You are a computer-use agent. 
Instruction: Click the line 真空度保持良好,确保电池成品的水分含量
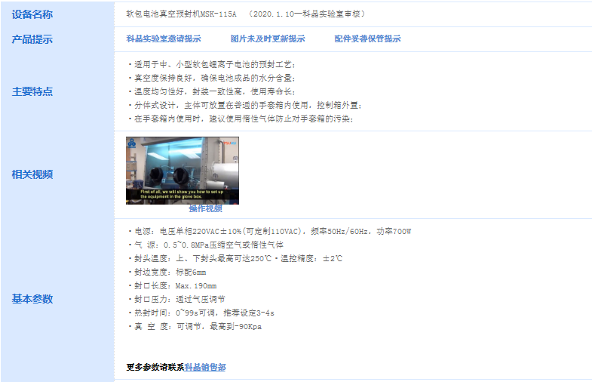pos(212,79)
